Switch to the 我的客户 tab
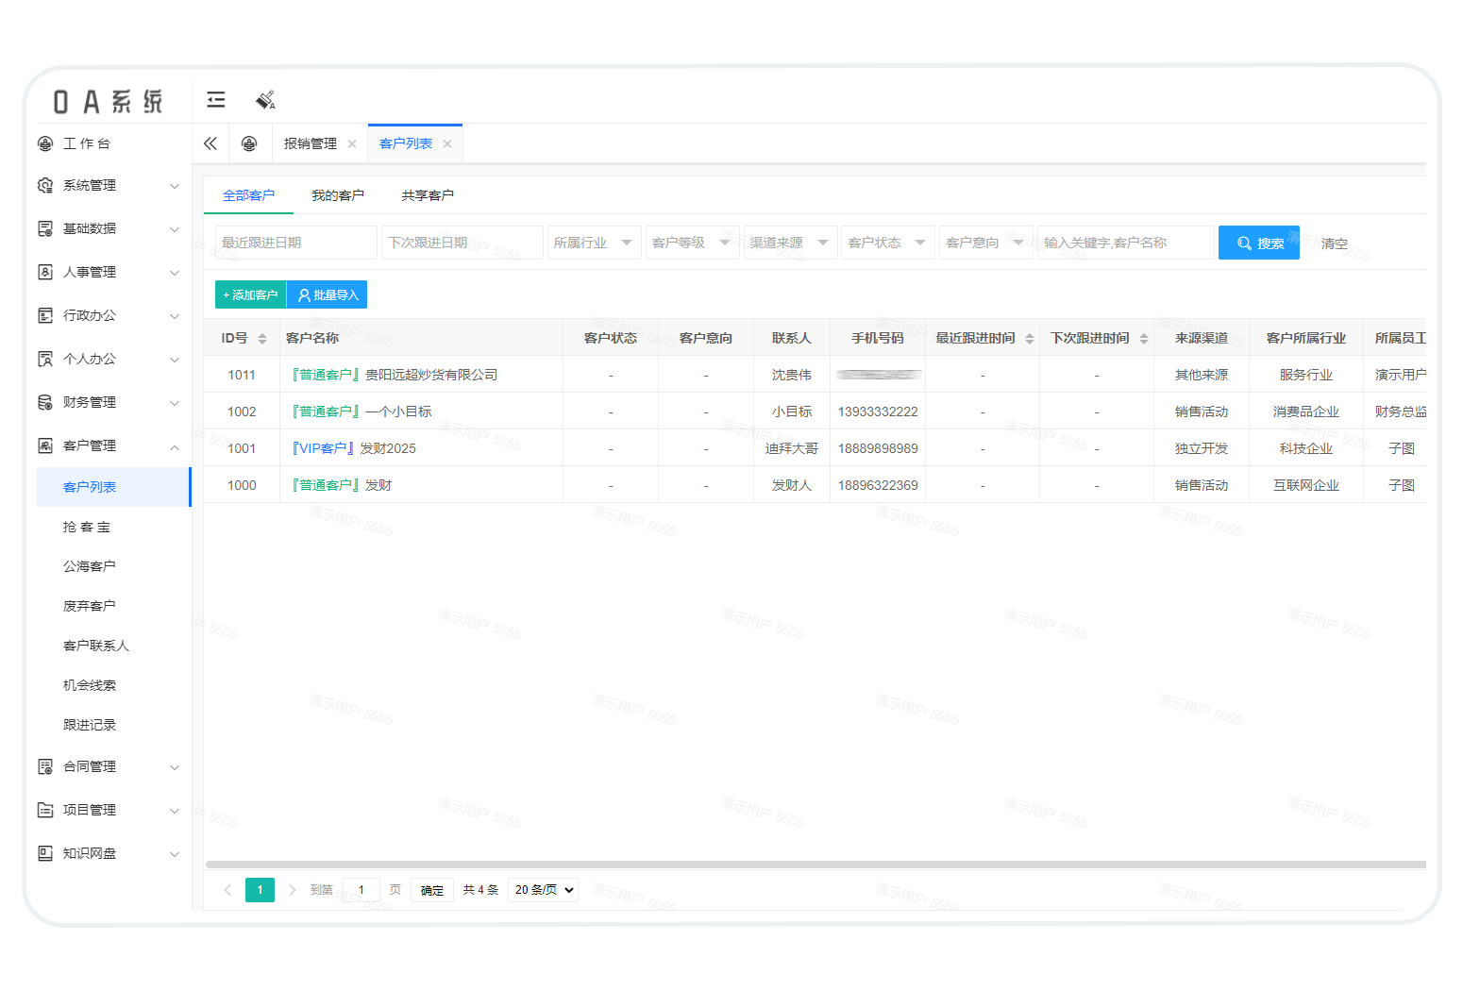1463x991 pixels. click(338, 195)
